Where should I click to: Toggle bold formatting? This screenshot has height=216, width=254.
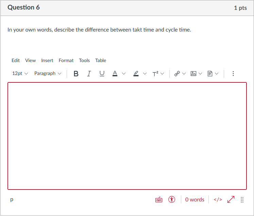click(76, 74)
